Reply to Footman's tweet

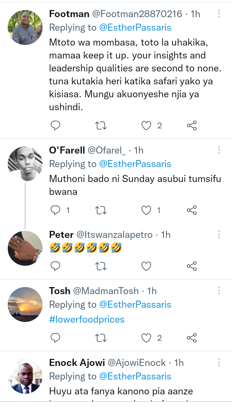pos(56,125)
